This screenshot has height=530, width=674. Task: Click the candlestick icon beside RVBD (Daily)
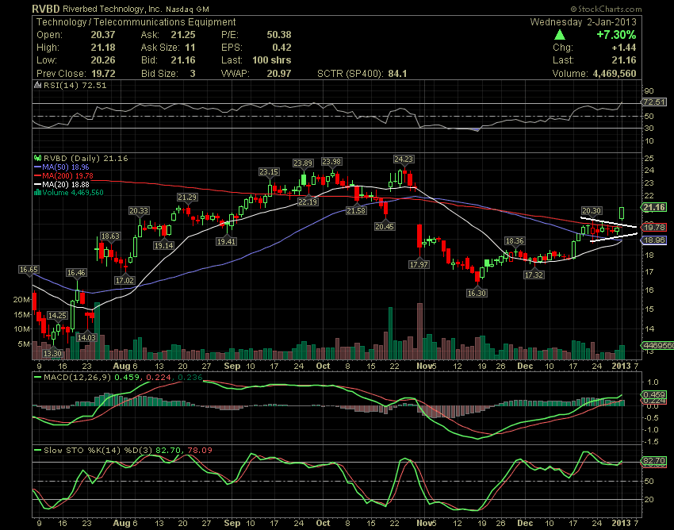[38, 159]
